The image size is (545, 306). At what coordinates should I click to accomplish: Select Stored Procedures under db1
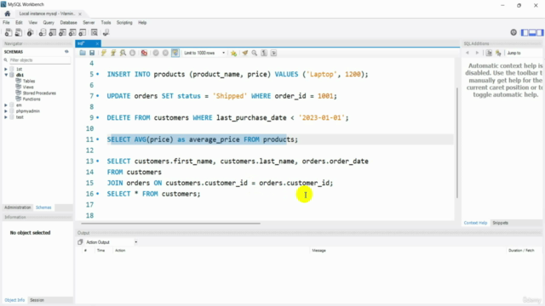39,93
